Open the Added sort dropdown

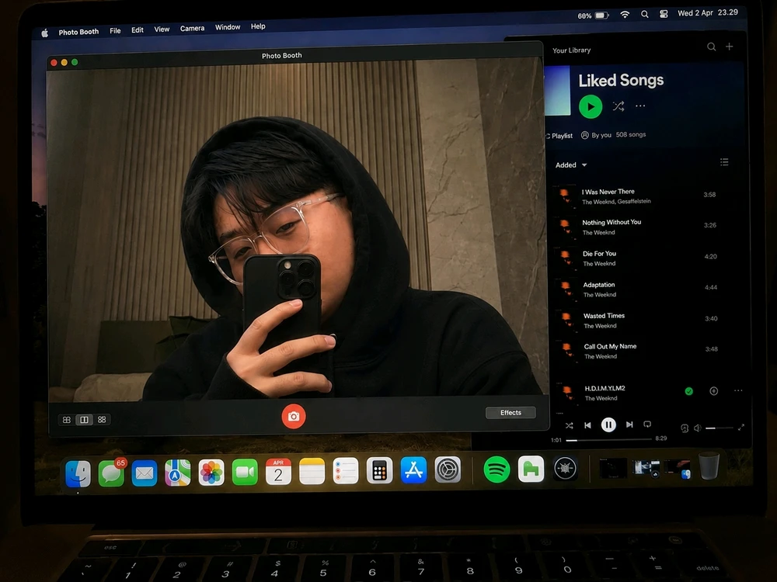click(571, 165)
